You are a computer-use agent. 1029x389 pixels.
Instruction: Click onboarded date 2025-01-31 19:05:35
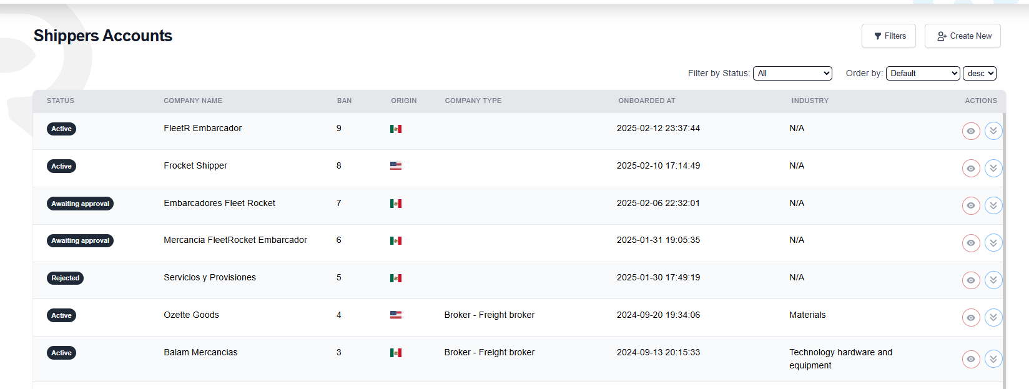click(x=658, y=240)
